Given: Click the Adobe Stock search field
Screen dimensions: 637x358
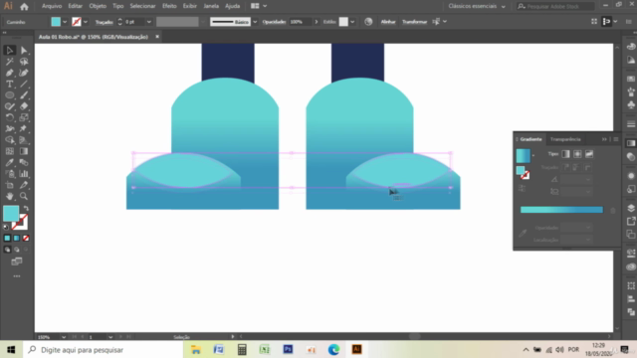Looking at the screenshot, I should [555, 6].
